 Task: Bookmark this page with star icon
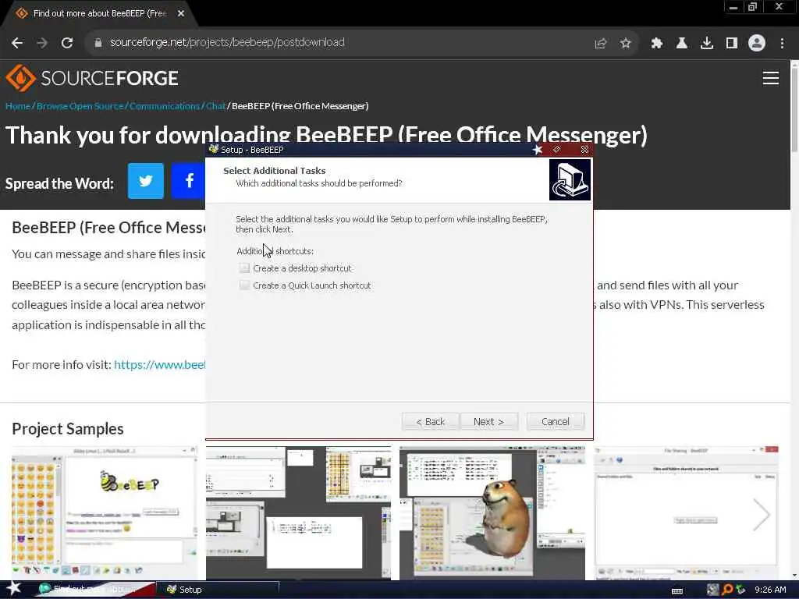(x=625, y=44)
